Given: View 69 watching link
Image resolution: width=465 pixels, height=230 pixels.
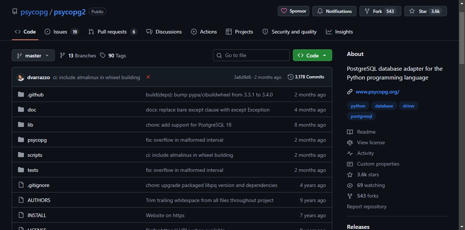Looking at the screenshot, I should [366, 185].
